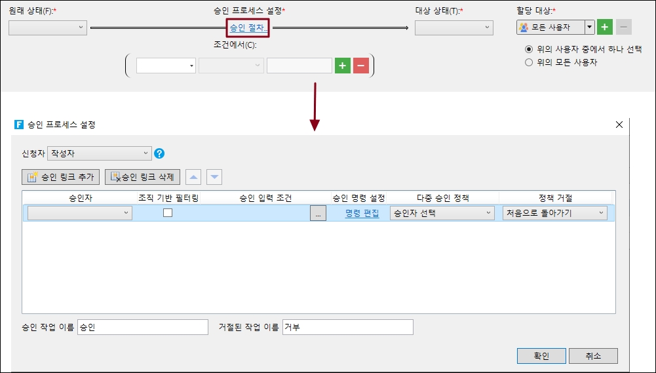Remove condition with red minus button

click(x=360, y=66)
